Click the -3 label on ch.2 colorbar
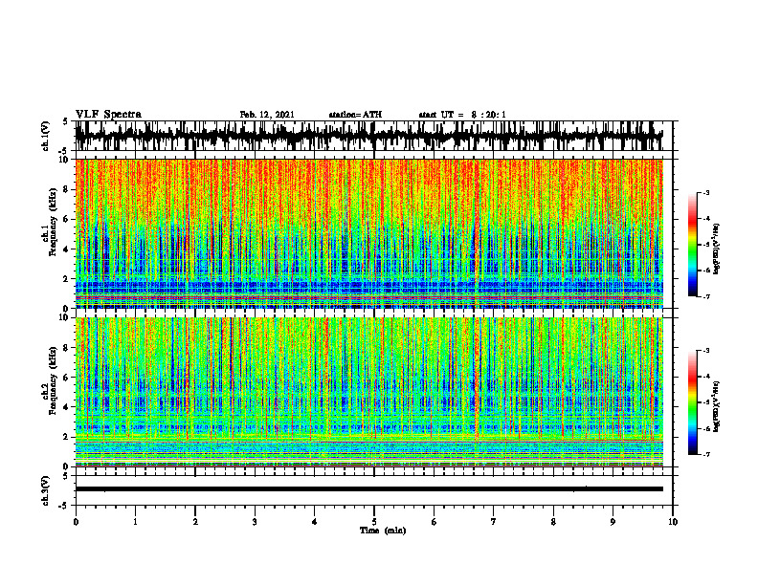Screen dimensions: 758x585 705,351
